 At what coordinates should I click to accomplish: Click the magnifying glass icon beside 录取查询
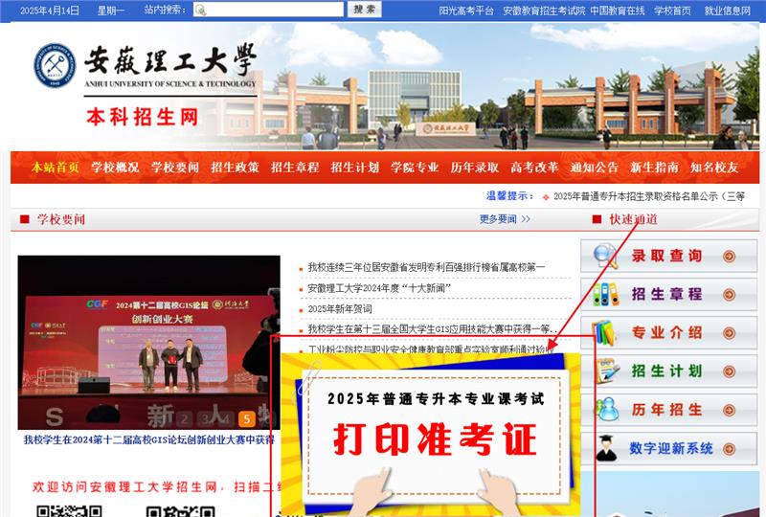[605, 256]
